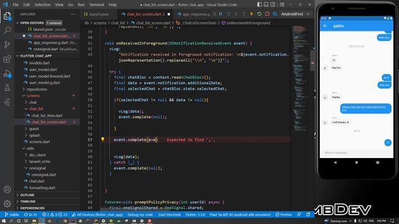Click the feedback icon in status bar
The width and height of the screenshot is (399, 224).
[x=299, y=215]
